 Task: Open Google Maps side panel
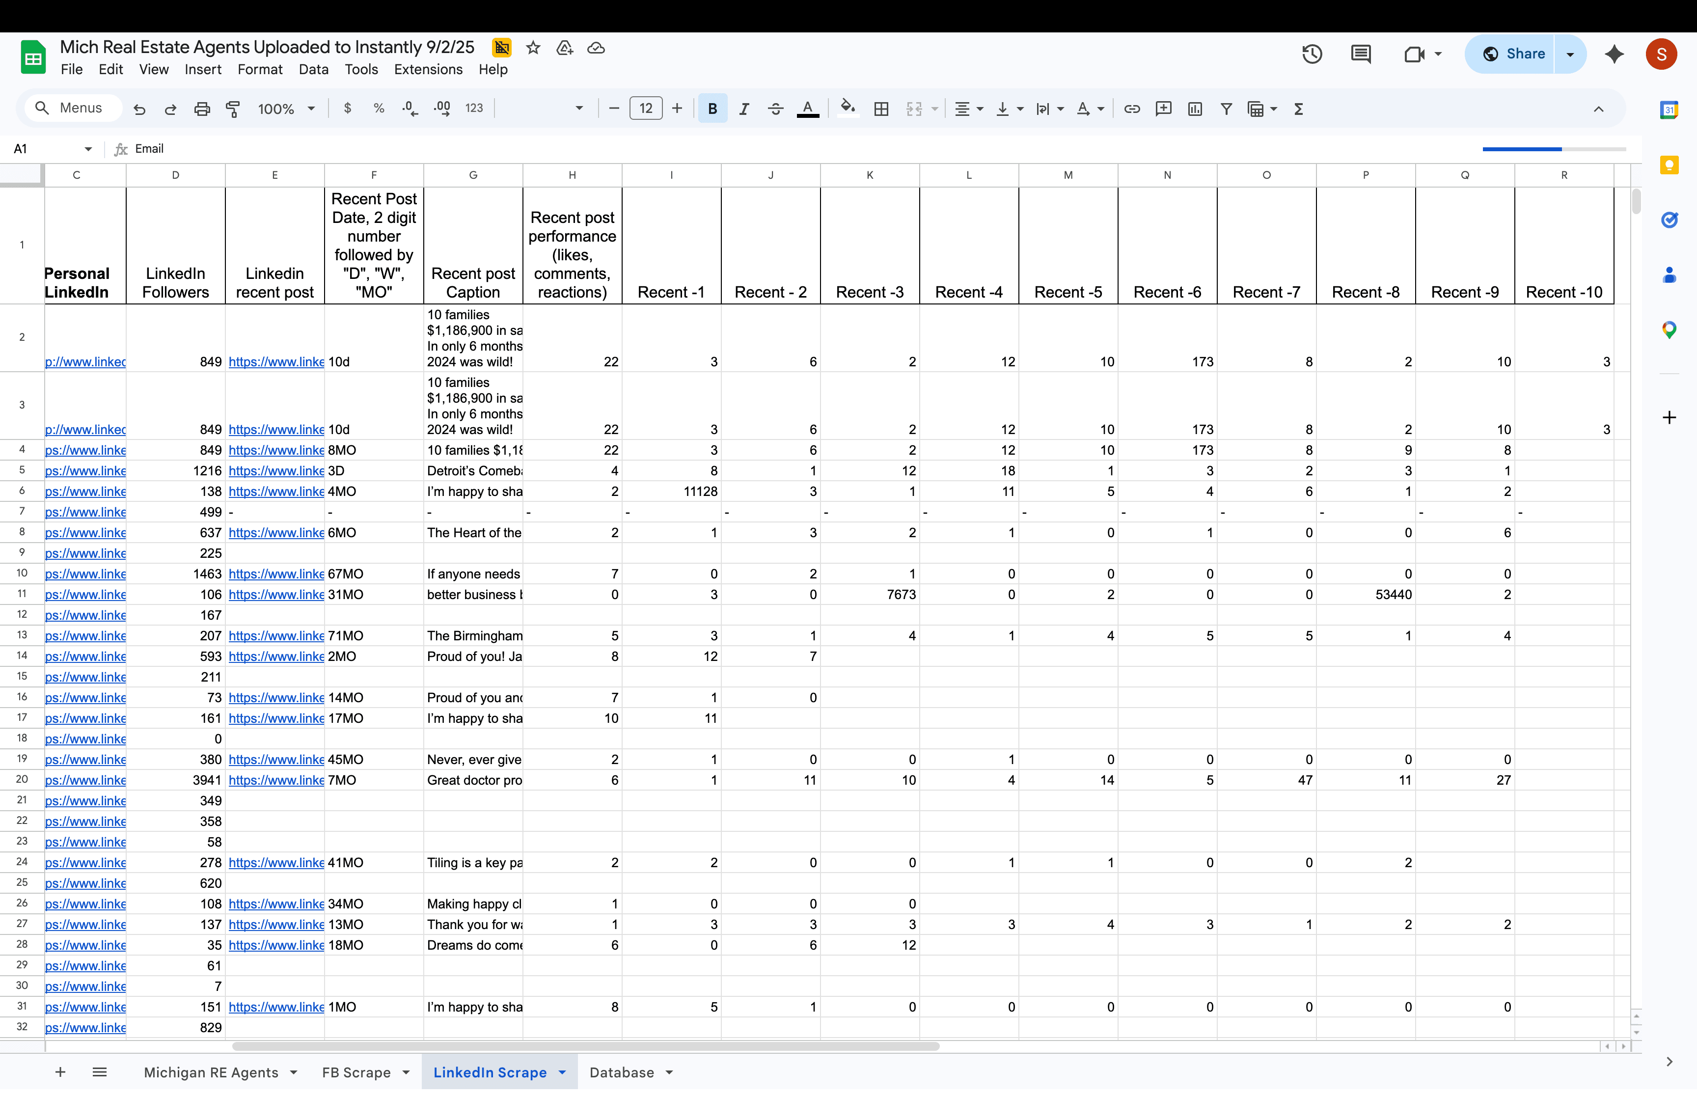1669,330
